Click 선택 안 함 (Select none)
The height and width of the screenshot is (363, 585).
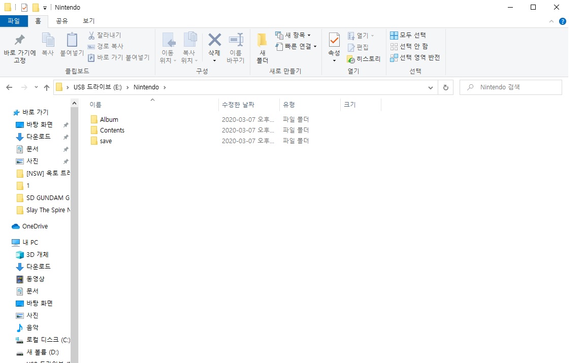409,46
